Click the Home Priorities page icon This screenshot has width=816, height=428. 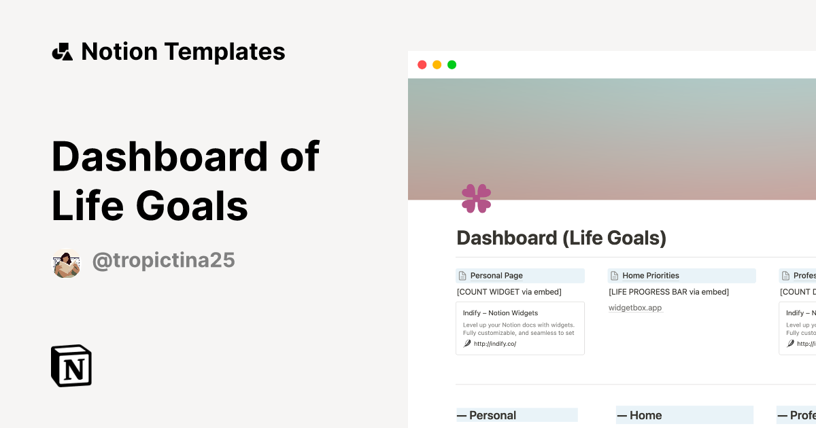[616, 275]
